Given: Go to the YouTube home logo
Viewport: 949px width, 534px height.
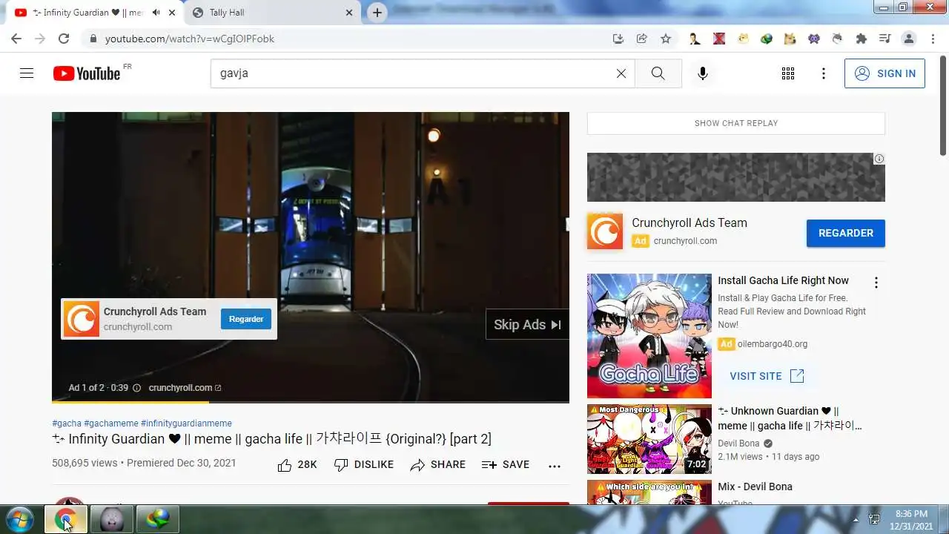Looking at the screenshot, I should (87, 73).
